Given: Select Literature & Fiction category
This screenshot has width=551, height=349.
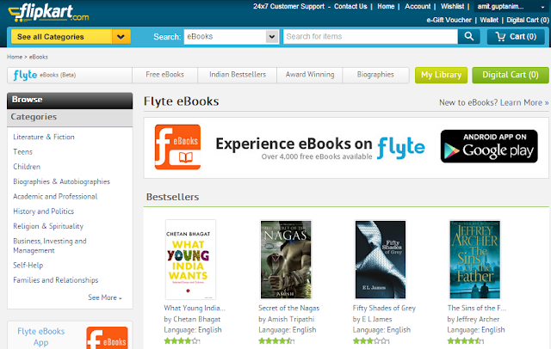Looking at the screenshot, I should tap(44, 137).
